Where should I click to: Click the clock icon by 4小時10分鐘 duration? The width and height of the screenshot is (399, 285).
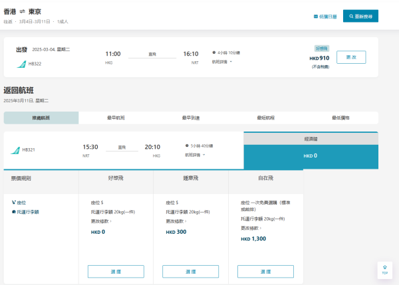214,52
